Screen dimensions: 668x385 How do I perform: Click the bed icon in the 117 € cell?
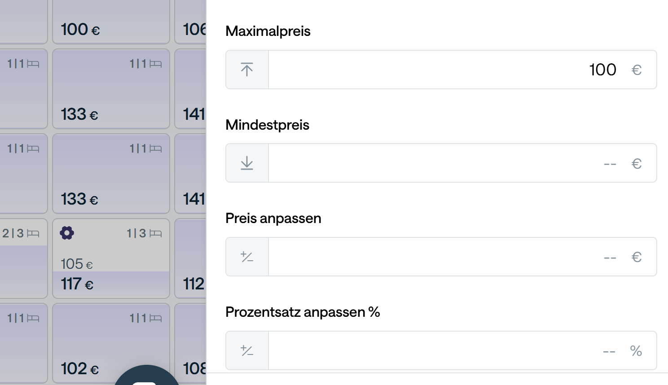(x=155, y=233)
